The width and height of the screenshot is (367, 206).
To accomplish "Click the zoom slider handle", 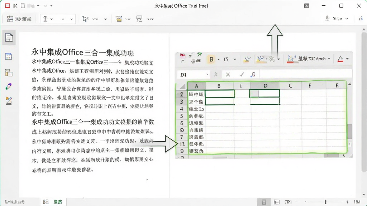I will [325, 202].
